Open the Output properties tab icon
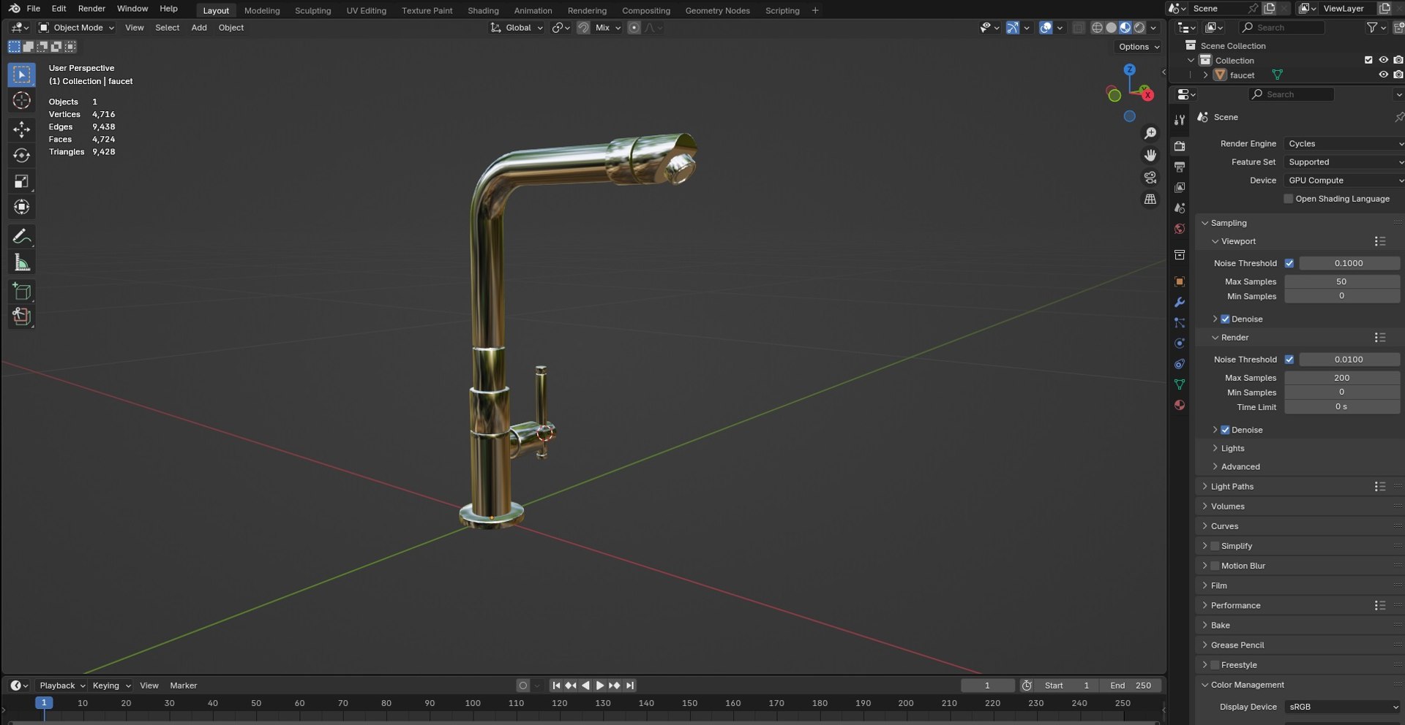Screen dimensions: 1405x725 pos(1180,167)
